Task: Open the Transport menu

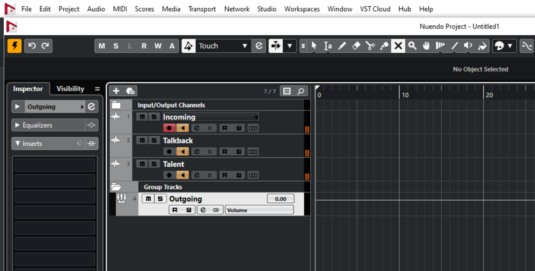Action: pyautogui.click(x=202, y=9)
